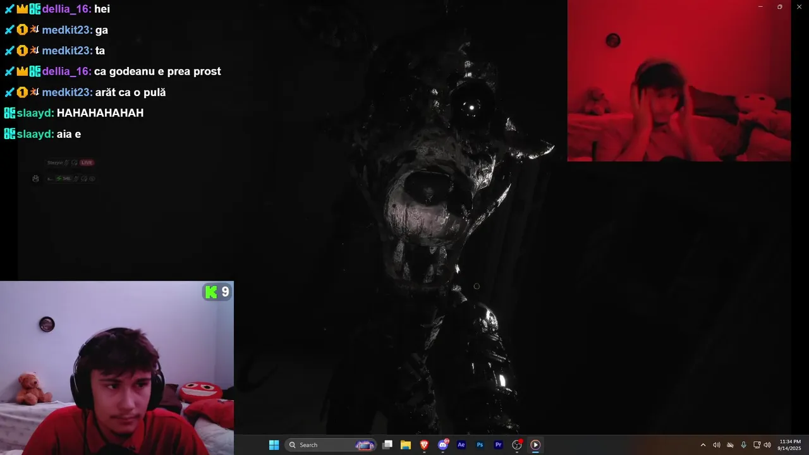Open Task View from the taskbar
The image size is (809, 455).
(x=387, y=445)
